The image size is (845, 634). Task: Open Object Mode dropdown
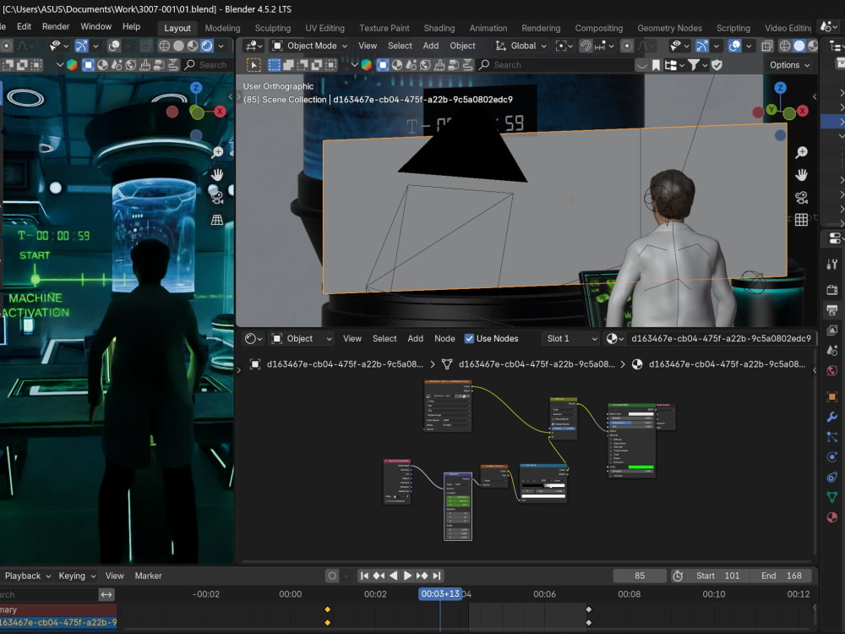(309, 46)
